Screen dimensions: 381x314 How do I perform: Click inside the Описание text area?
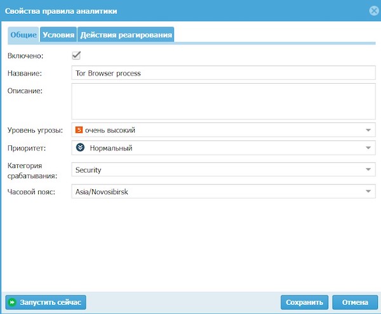click(x=222, y=101)
